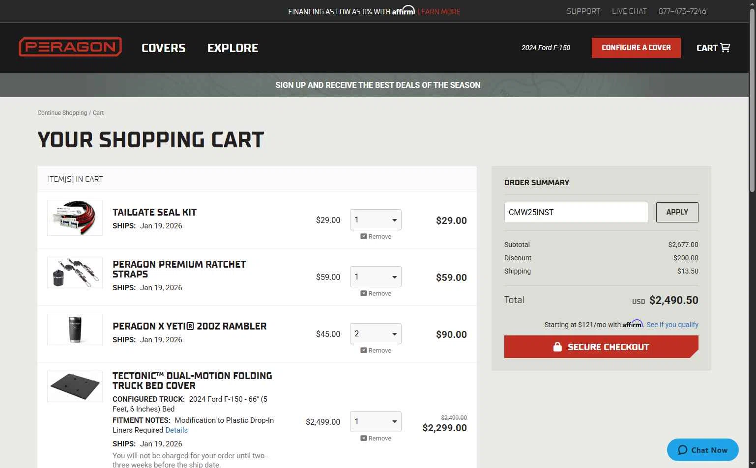Click Peragon X Yeti 20oz Rambler title
The image size is (756, 468).
coord(189,326)
